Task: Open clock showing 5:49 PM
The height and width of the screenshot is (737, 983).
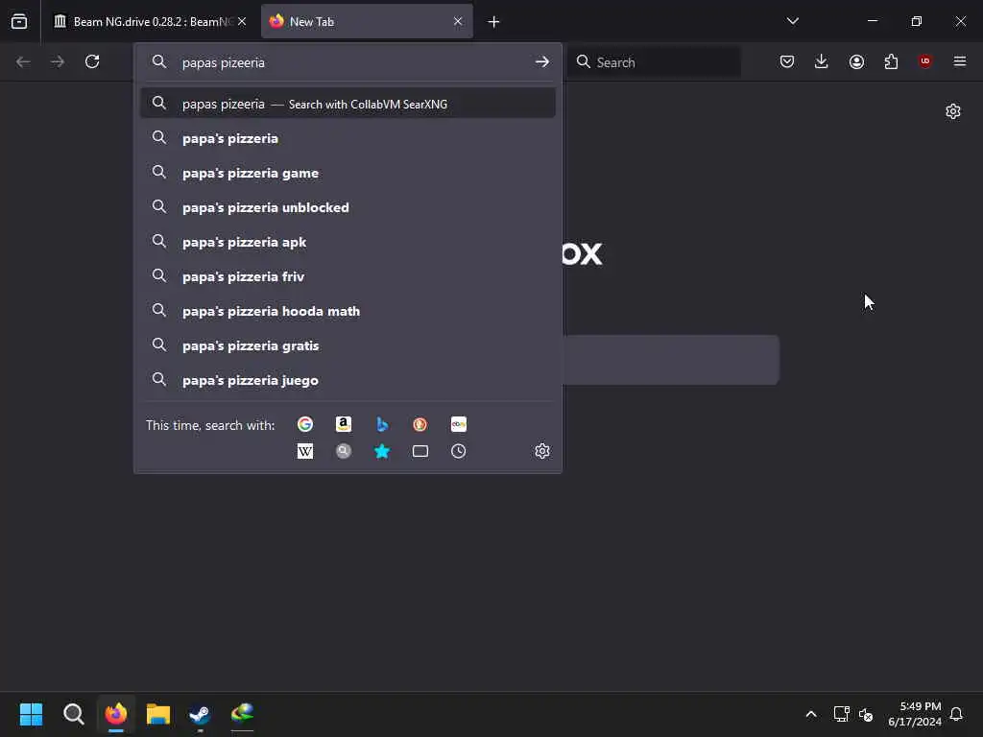Action: 915,714
